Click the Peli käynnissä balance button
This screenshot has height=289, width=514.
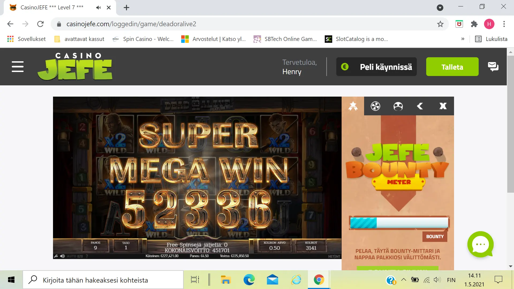click(x=376, y=67)
